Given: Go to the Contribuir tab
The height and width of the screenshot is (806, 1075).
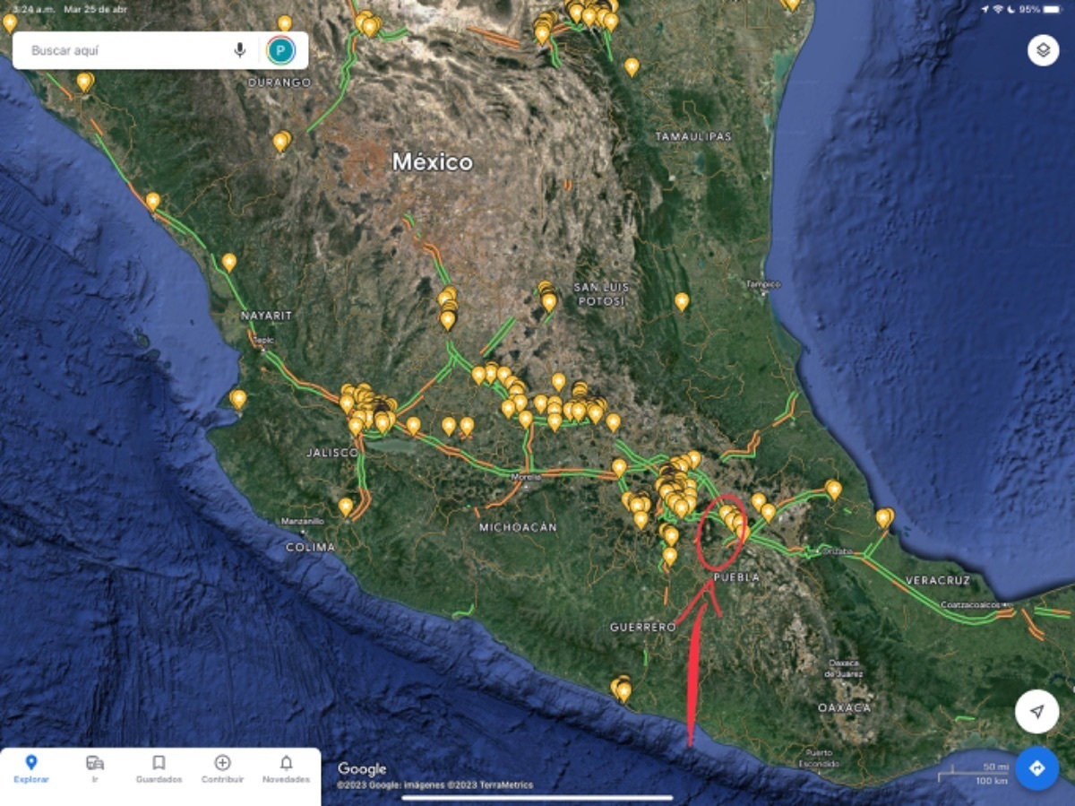Looking at the screenshot, I should 222,768.
